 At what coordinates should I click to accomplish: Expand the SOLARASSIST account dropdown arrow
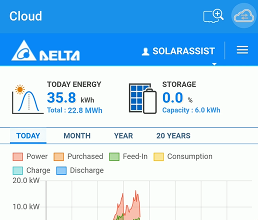[x=214, y=64]
